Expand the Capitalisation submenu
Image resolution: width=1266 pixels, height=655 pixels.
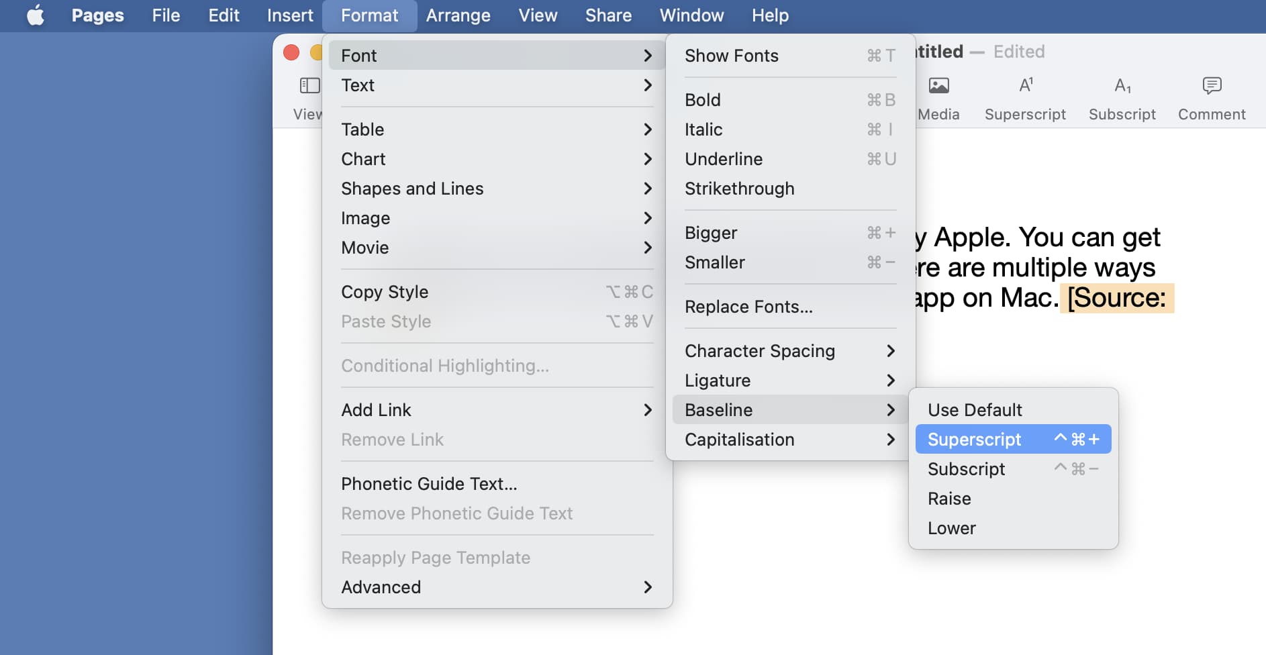click(790, 440)
